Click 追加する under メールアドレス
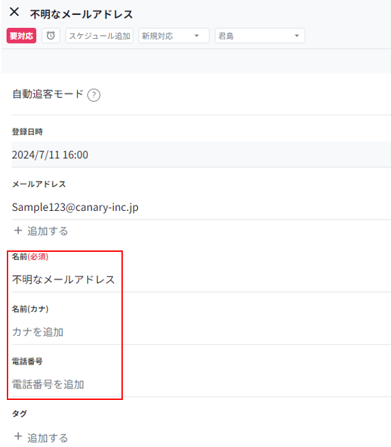 click(42, 231)
